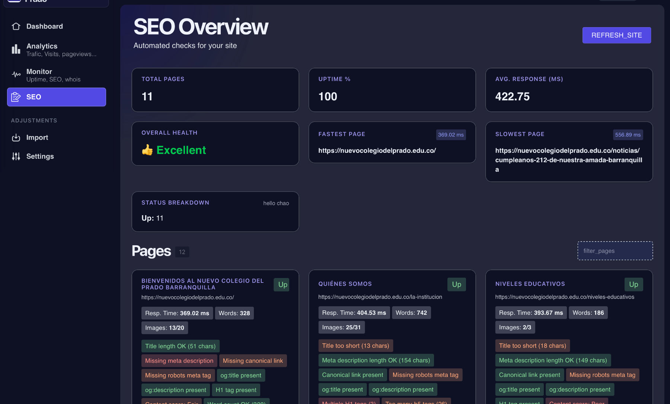Click the hello chao label
The width and height of the screenshot is (670, 404).
(x=276, y=203)
